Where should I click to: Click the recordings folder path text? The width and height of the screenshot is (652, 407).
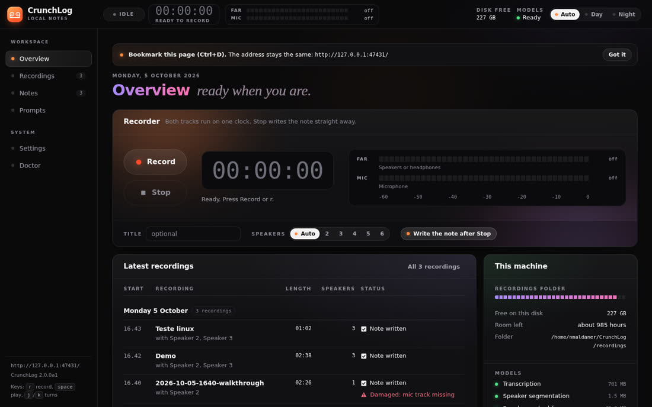[589, 341]
